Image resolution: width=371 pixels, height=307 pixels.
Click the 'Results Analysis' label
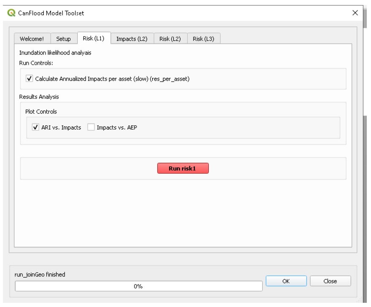pyautogui.click(x=39, y=97)
